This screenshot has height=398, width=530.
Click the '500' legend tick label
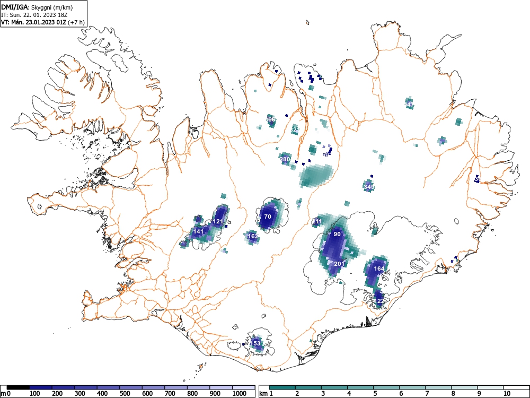125,394
